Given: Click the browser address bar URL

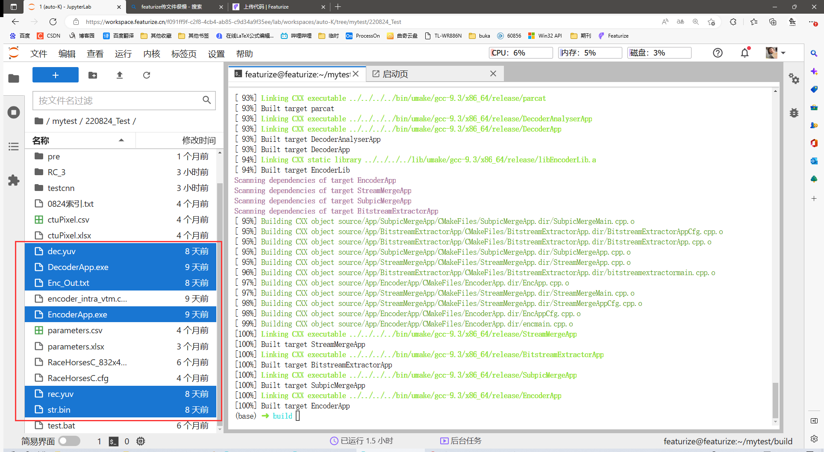Looking at the screenshot, I should point(244,22).
